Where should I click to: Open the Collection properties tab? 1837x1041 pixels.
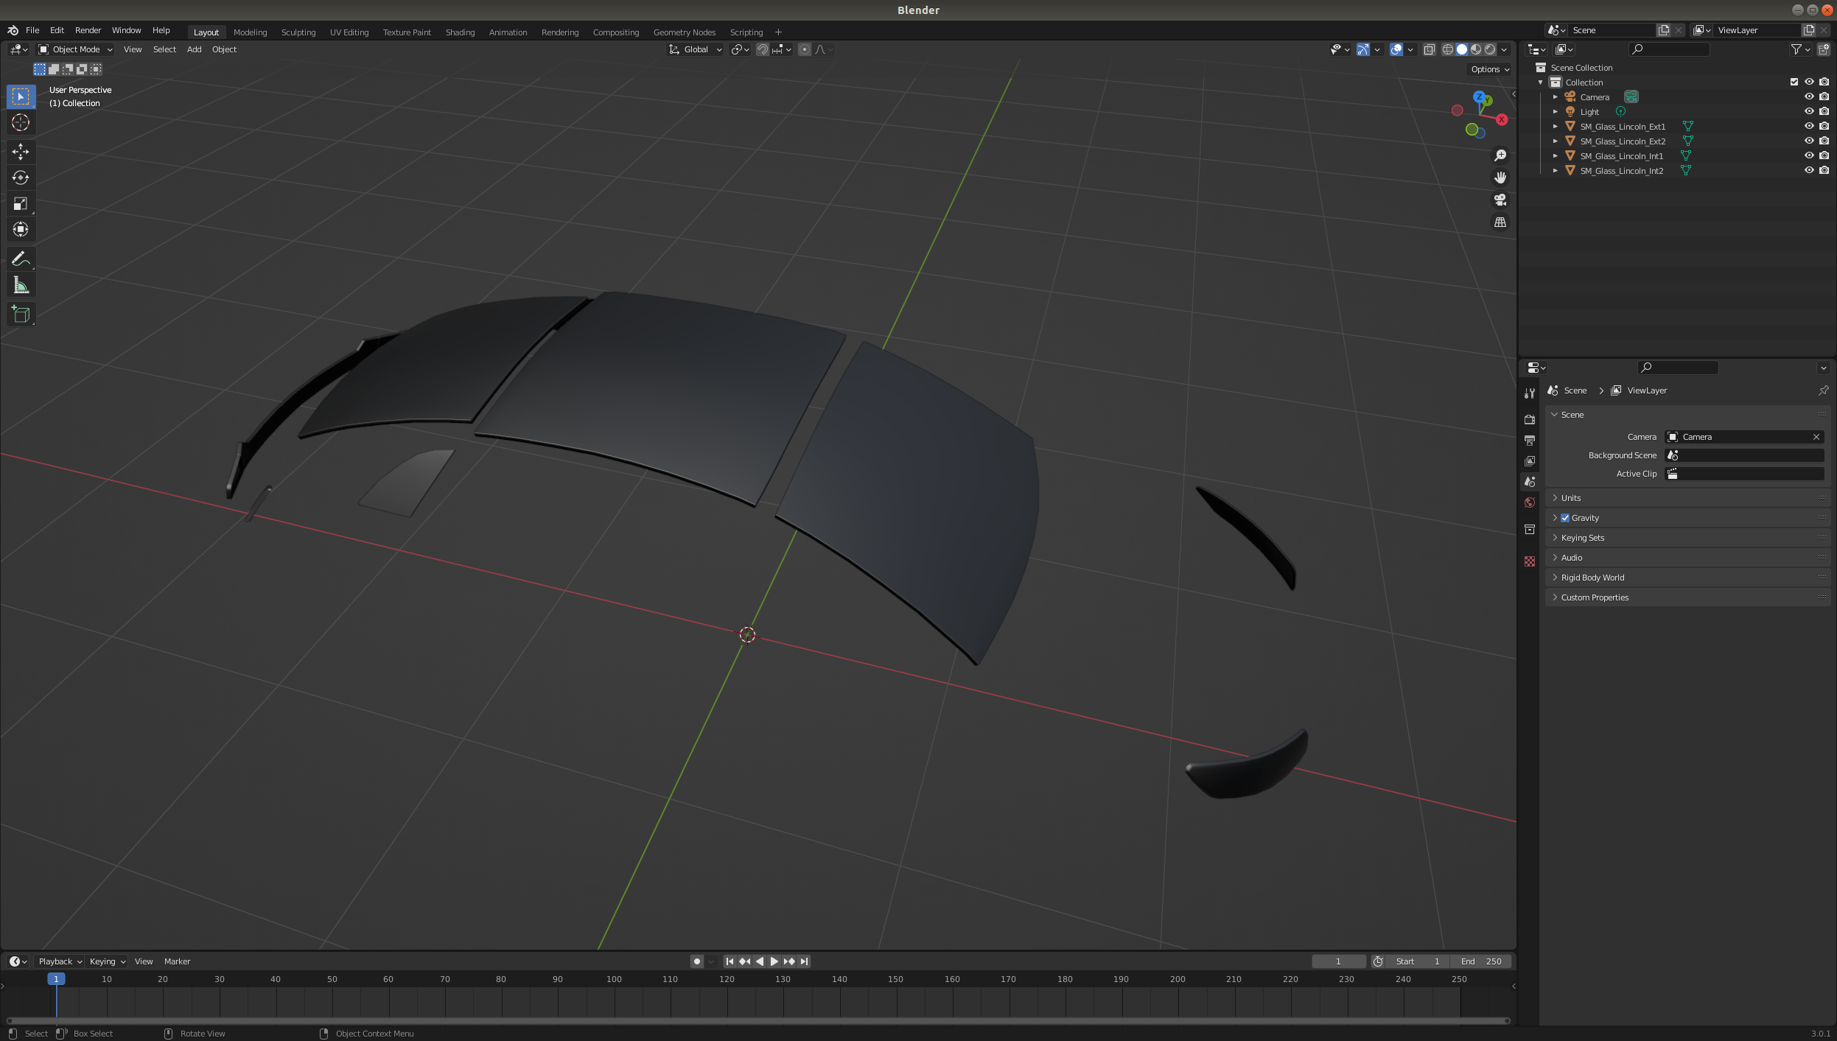click(1530, 529)
